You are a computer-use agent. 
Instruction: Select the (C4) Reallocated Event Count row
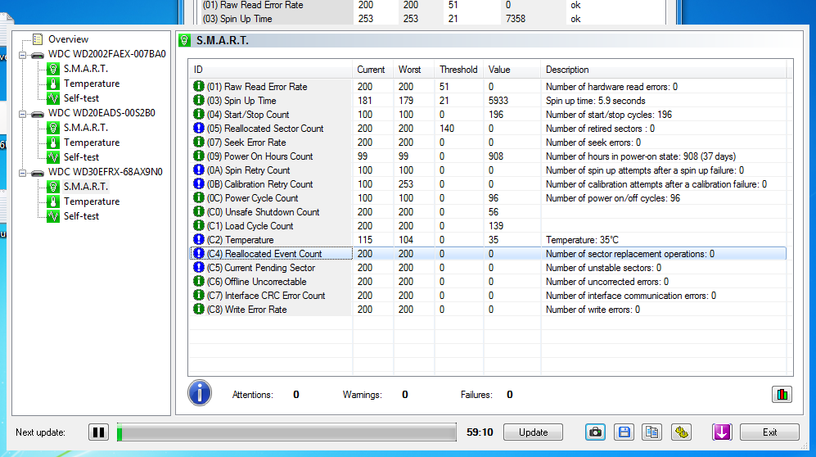[x=488, y=254]
